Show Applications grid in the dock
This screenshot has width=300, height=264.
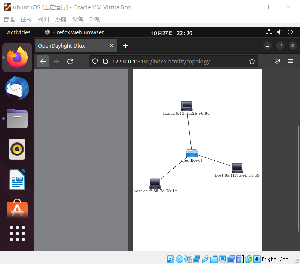(17, 233)
